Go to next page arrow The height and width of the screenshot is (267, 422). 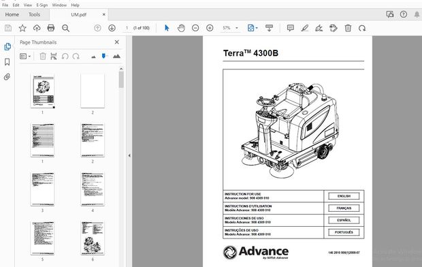click(112, 28)
